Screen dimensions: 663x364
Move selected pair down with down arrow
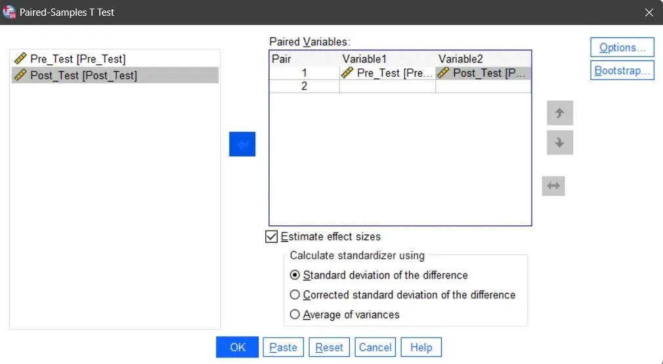[560, 143]
